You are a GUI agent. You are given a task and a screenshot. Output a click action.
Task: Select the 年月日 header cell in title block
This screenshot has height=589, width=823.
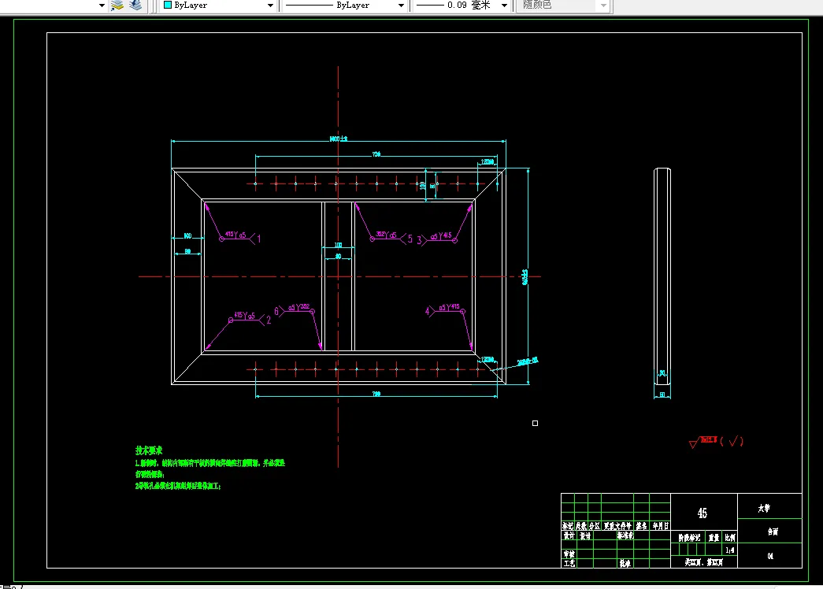click(660, 526)
